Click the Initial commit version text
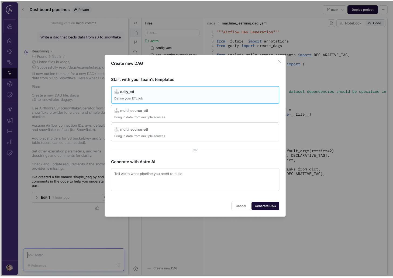The width and height of the screenshot is (393, 278). pos(86,23)
